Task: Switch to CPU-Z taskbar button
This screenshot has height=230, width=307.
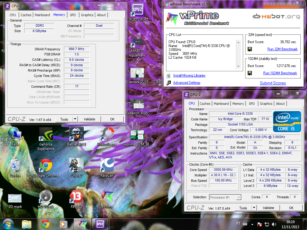Action: click(100, 224)
